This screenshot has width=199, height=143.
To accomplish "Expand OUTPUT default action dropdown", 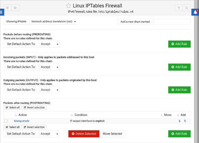I will (50, 90).
